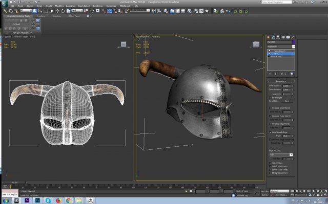Click Inner Amount spinner arrows
The width and height of the screenshot is (328, 204).
coord(292,86)
